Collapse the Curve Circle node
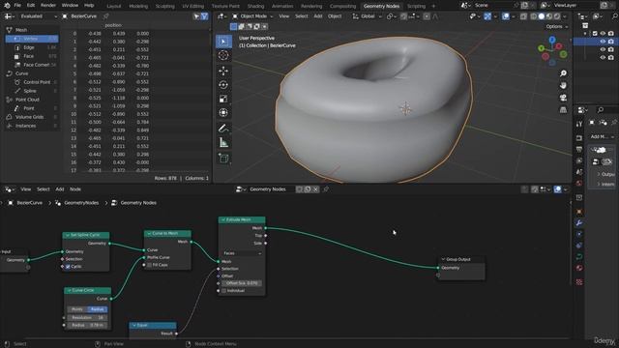619x348 pixels. click(x=69, y=290)
